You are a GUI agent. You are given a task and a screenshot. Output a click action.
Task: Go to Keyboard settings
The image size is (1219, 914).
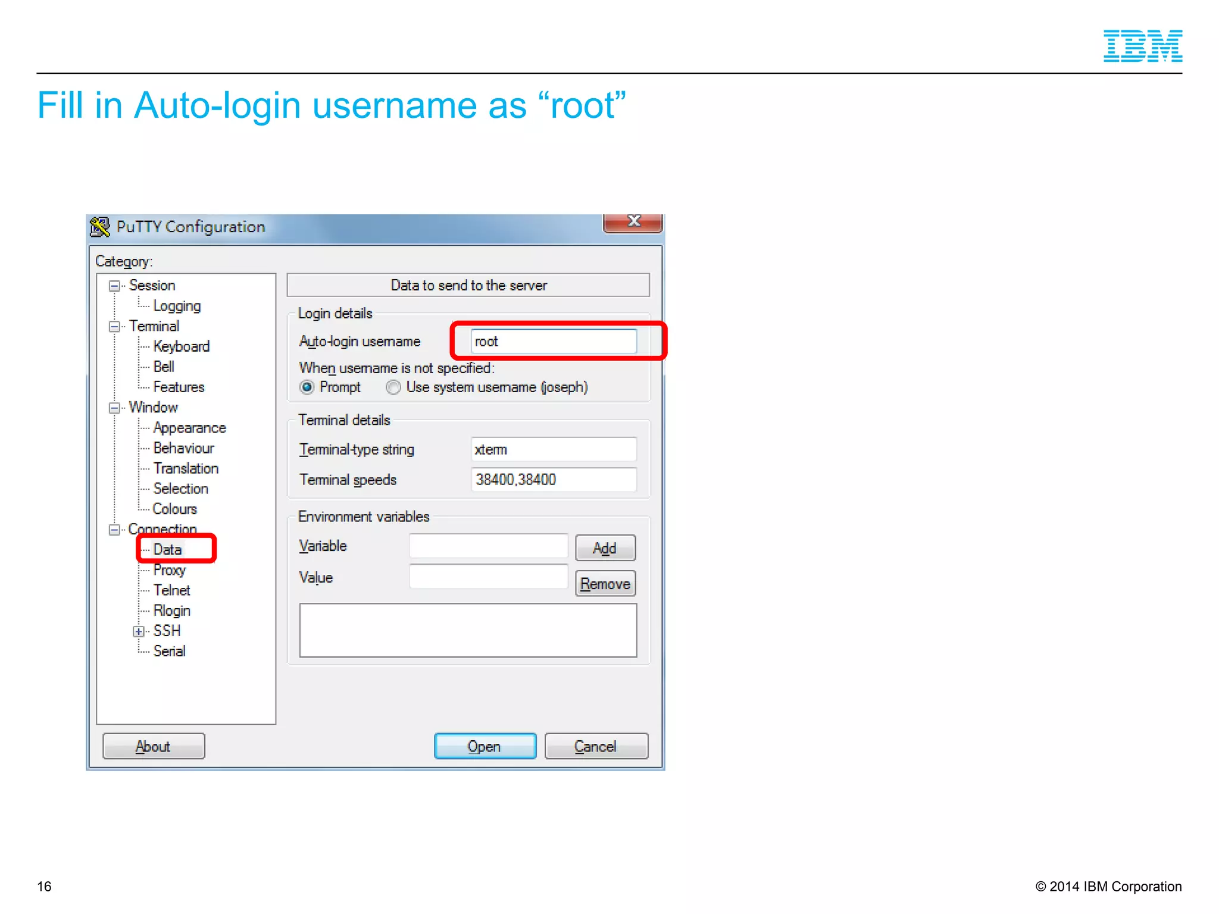pyautogui.click(x=182, y=346)
